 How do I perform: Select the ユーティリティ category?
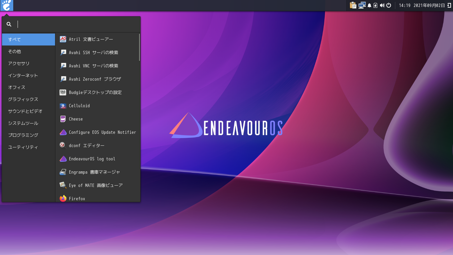29,147
